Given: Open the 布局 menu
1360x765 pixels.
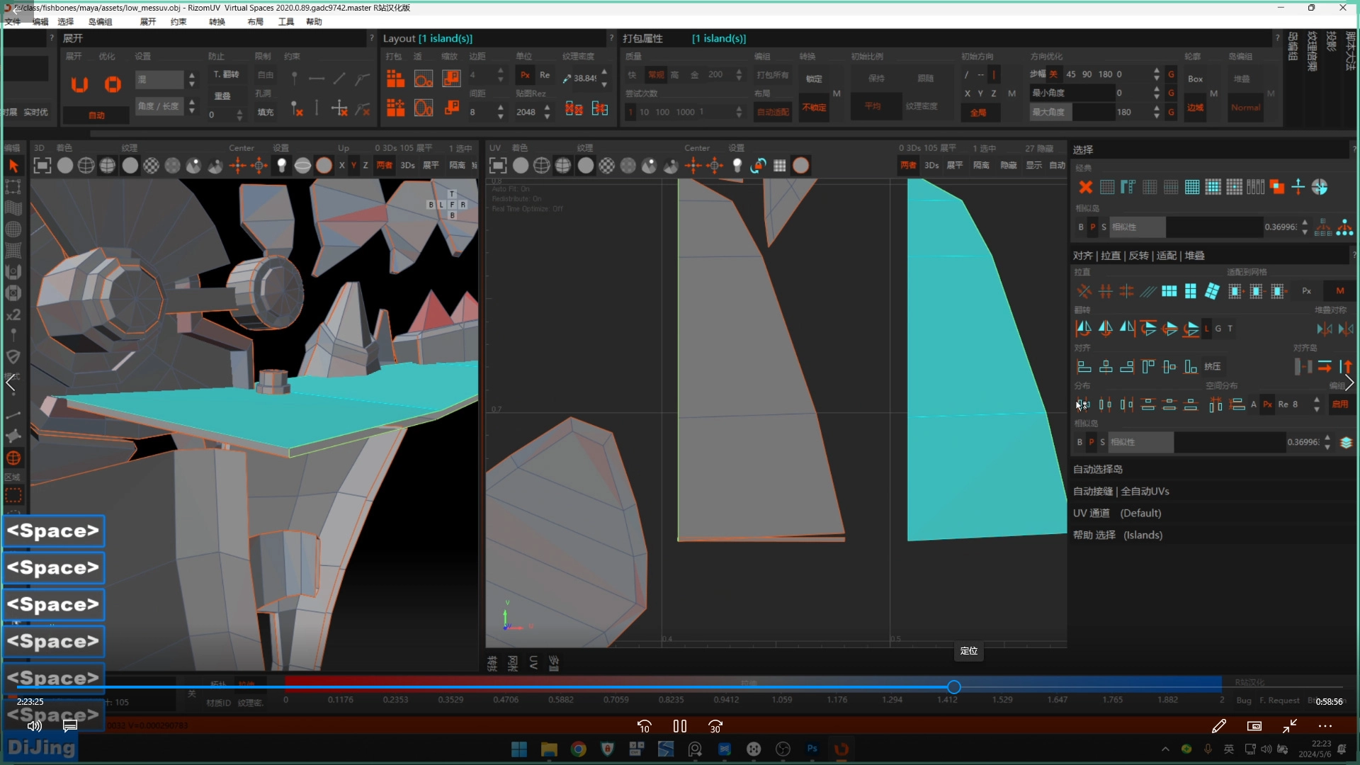Looking at the screenshot, I should point(255,21).
